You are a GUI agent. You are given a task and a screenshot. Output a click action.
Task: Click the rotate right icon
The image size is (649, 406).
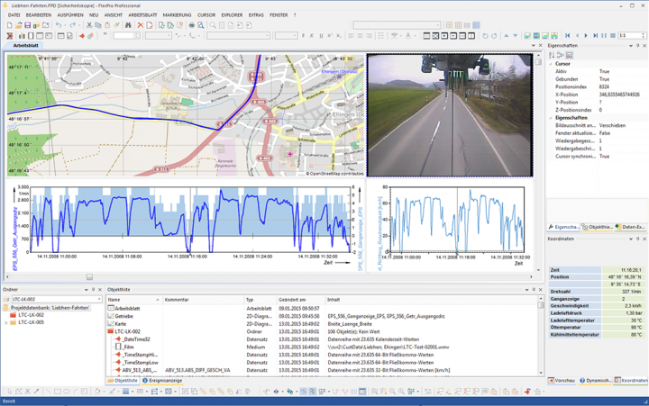[494, 36]
